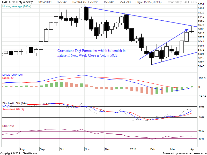207x155 pixels.
Task: Click the lowest red MACD histogram bar
Action: pyautogui.click(x=152, y=91)
